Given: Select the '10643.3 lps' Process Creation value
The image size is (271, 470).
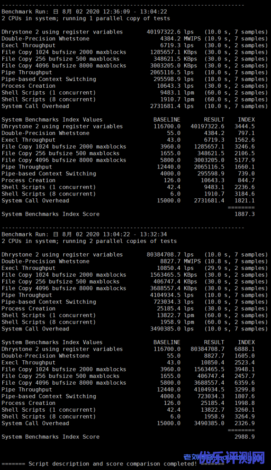Looking at the screenshot, I should click(x=175, y=86).
